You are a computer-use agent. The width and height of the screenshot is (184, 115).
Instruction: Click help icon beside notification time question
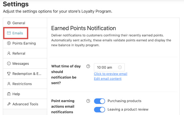coord(88,66)
